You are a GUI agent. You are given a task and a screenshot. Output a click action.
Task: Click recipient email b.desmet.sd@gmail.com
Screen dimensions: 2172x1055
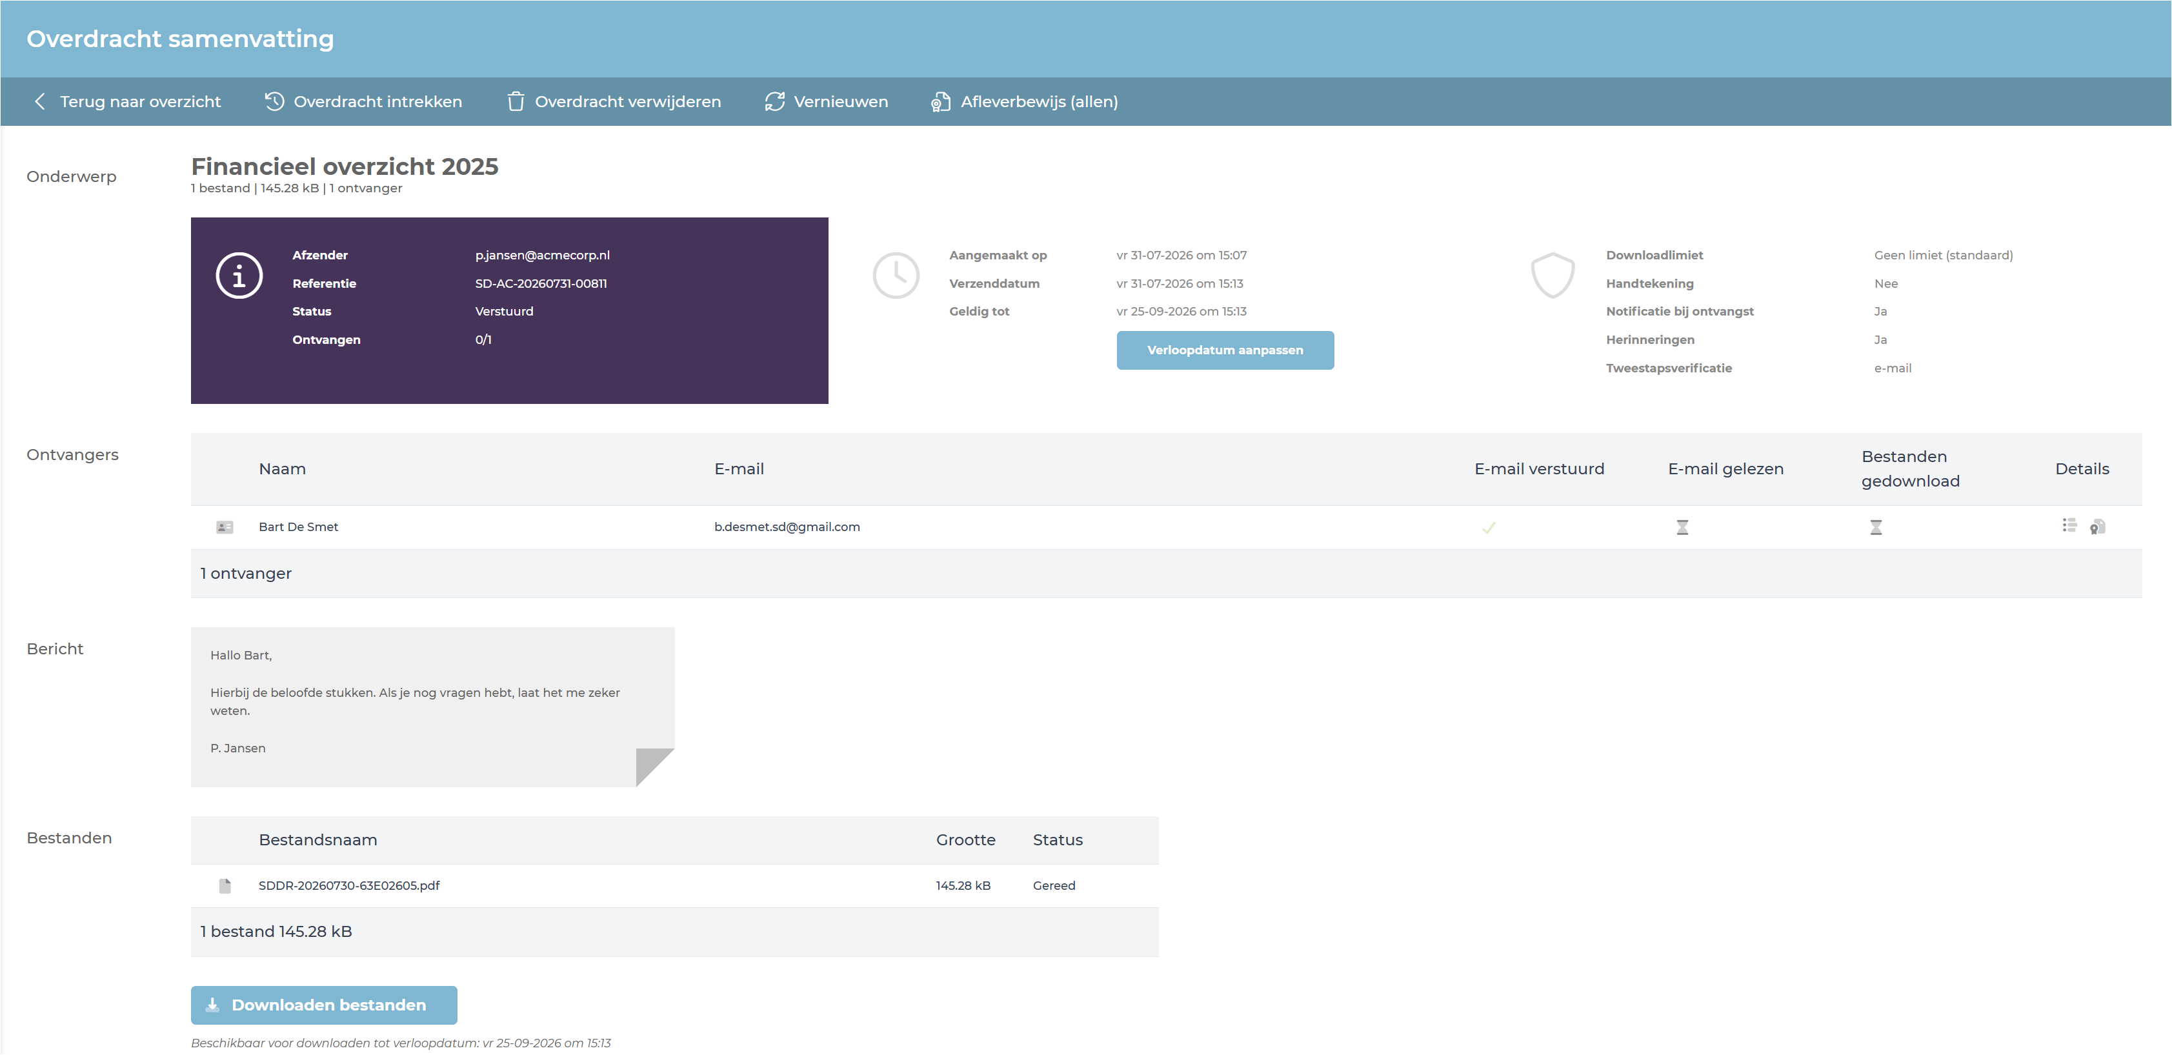point(787,527)
